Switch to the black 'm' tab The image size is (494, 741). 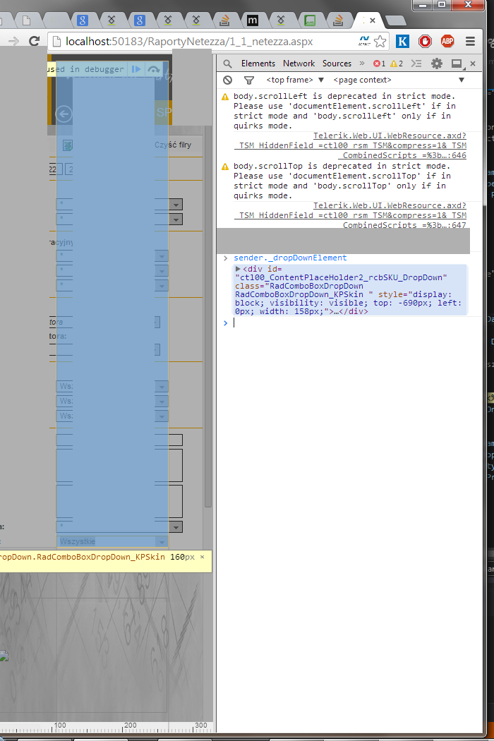click(253, 20)
